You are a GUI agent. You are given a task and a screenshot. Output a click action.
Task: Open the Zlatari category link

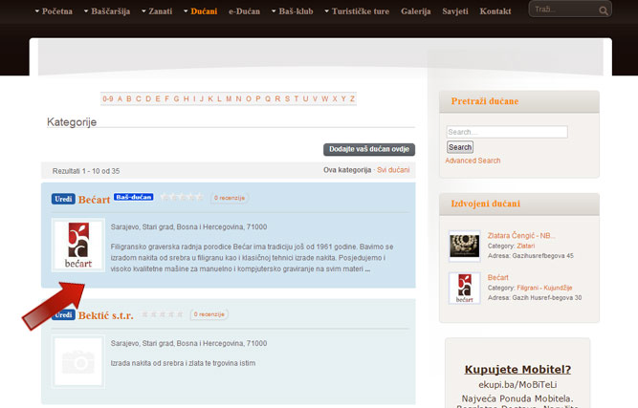[x=526, y=246]
